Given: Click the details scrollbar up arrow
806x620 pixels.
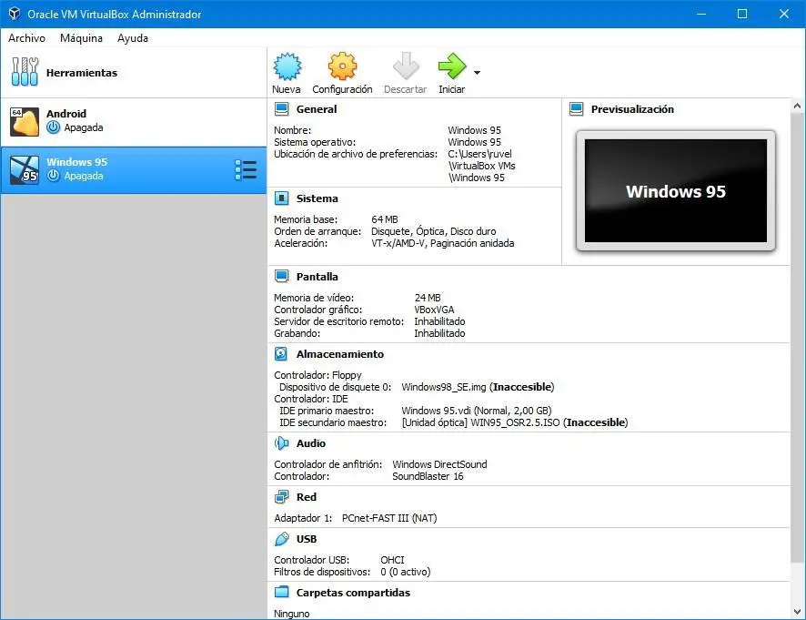Looking at the screenshot, I should click(x=797, y=106).
